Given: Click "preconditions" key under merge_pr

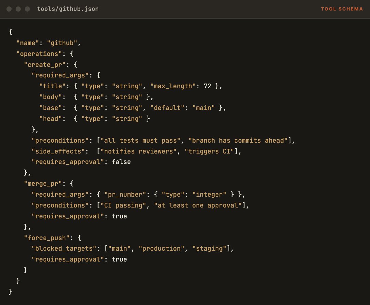Looking at the screenshot, I should (x=60, y=205).
